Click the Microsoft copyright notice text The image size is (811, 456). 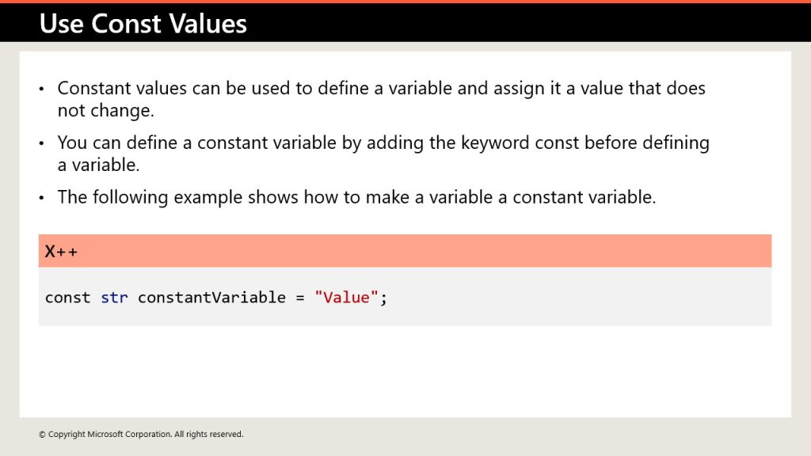point(141,435)
